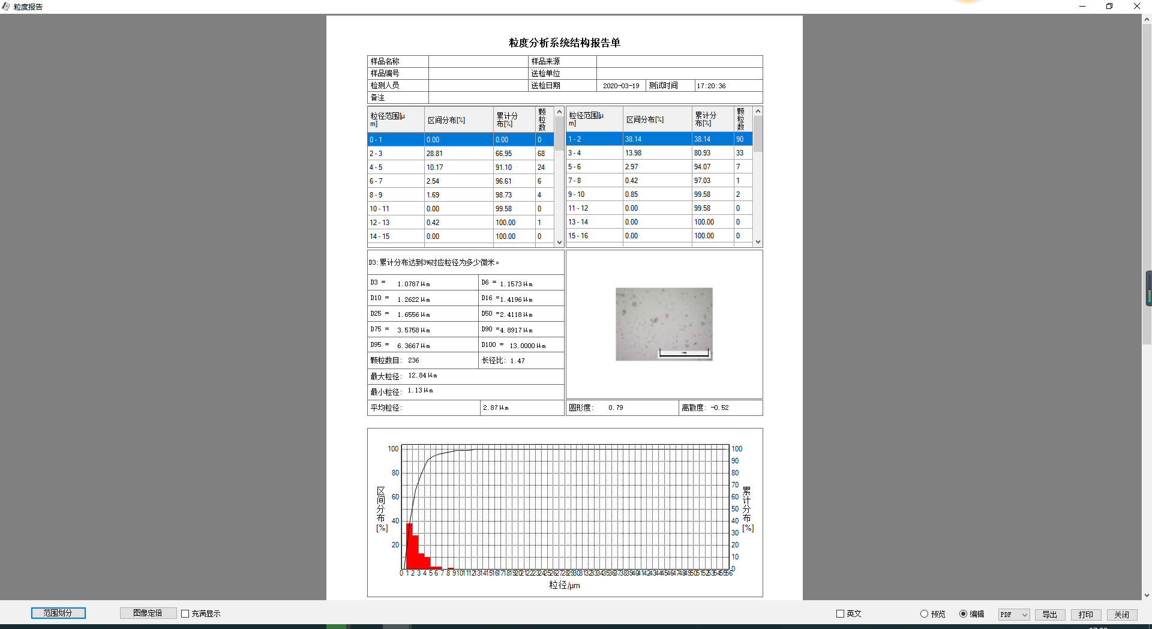Click the page scrollbar's bottom arrow
The image size is (1152, 629).
pos(1147,595)
